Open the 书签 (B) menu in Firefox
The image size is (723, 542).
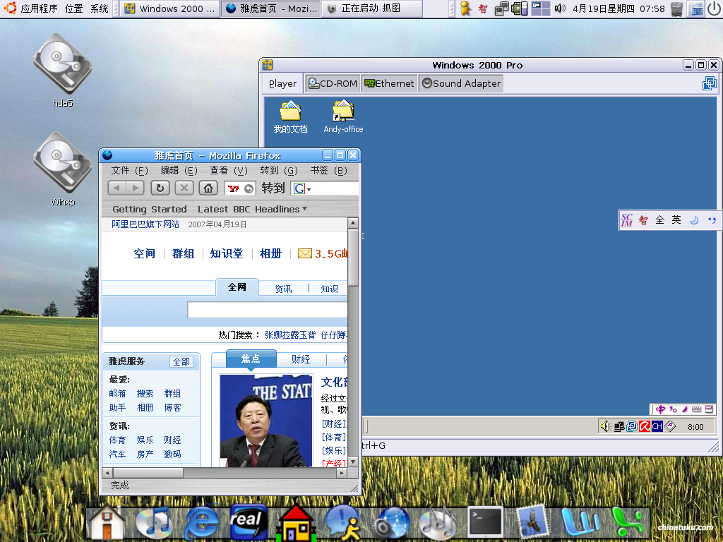point(329,171)
